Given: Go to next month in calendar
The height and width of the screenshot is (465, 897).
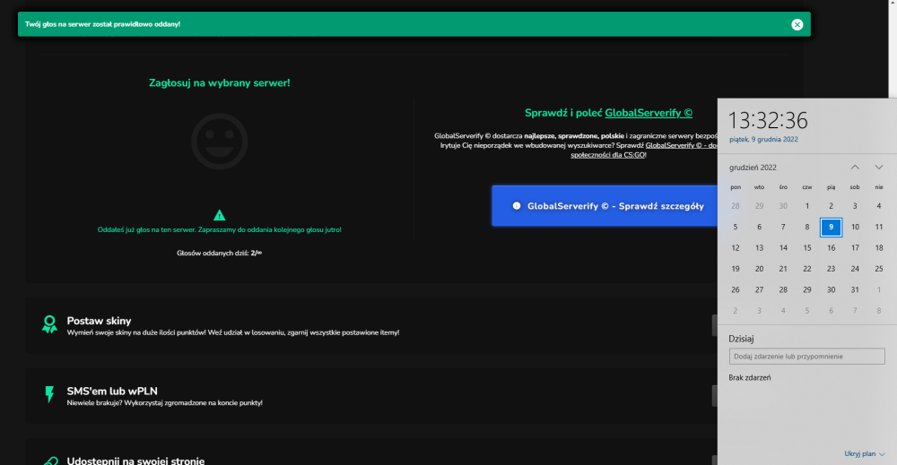Looking at the screenshot, I should (x=879, y=168).
